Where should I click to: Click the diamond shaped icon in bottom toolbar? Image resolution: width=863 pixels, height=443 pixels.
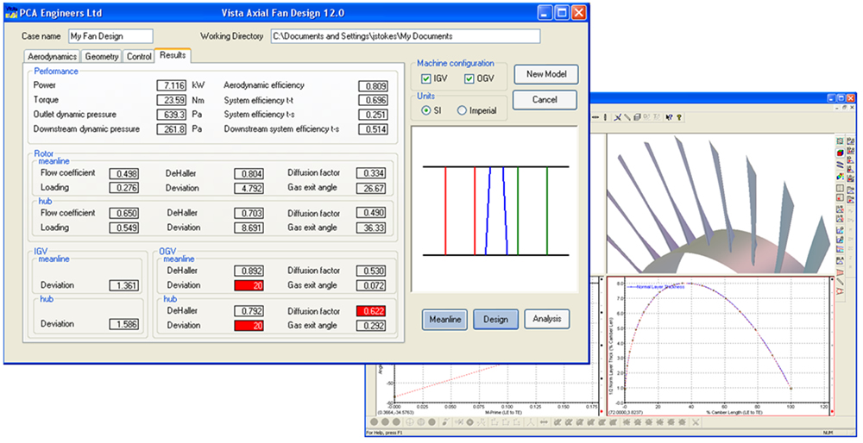tap(470, 422)
